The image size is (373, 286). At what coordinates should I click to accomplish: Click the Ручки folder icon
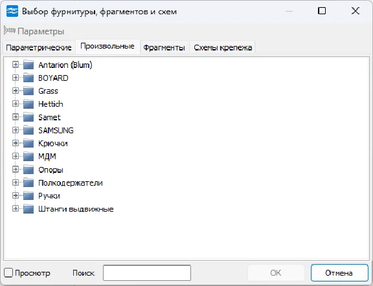pos(28,195)
